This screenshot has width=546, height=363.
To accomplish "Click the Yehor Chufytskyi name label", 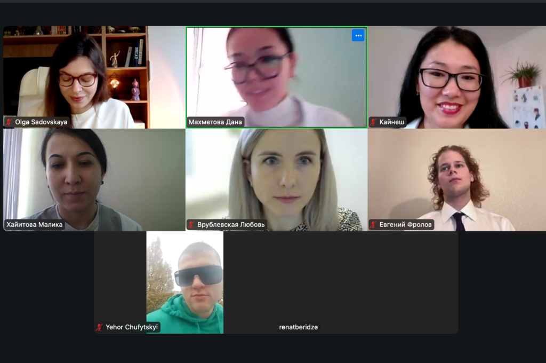I will 132,327.
